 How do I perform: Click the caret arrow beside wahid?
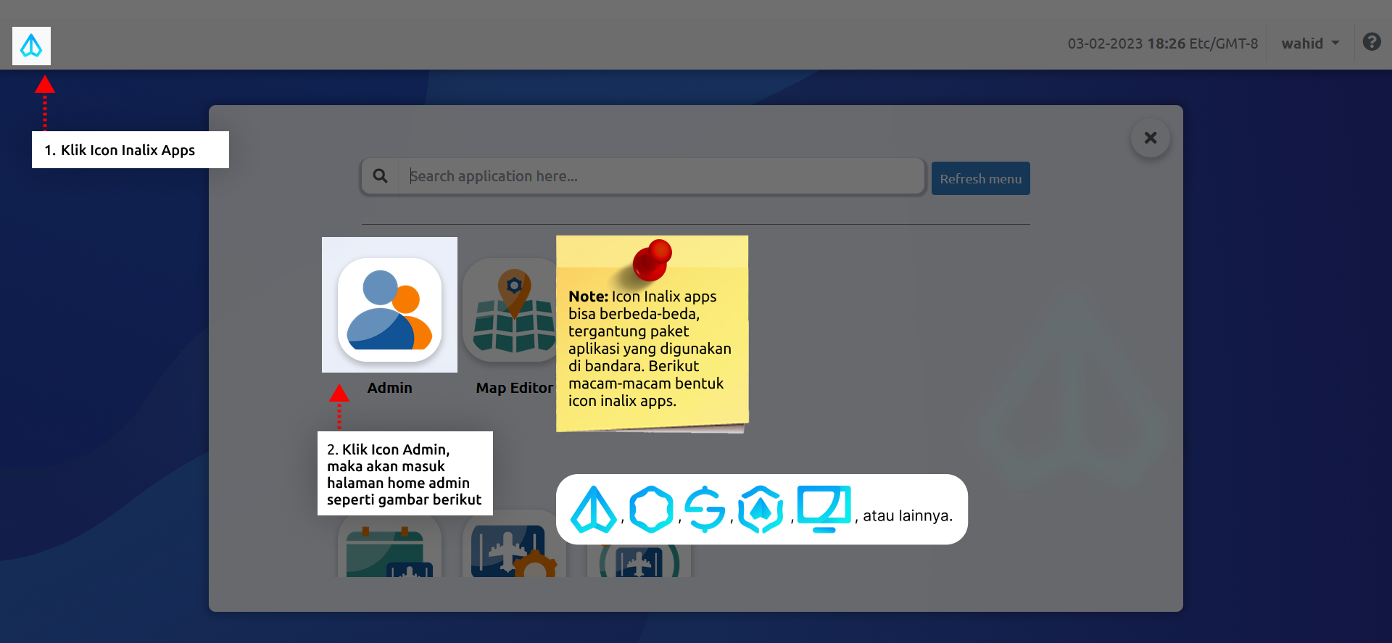pyautogui.click(x=1335, y=43)
